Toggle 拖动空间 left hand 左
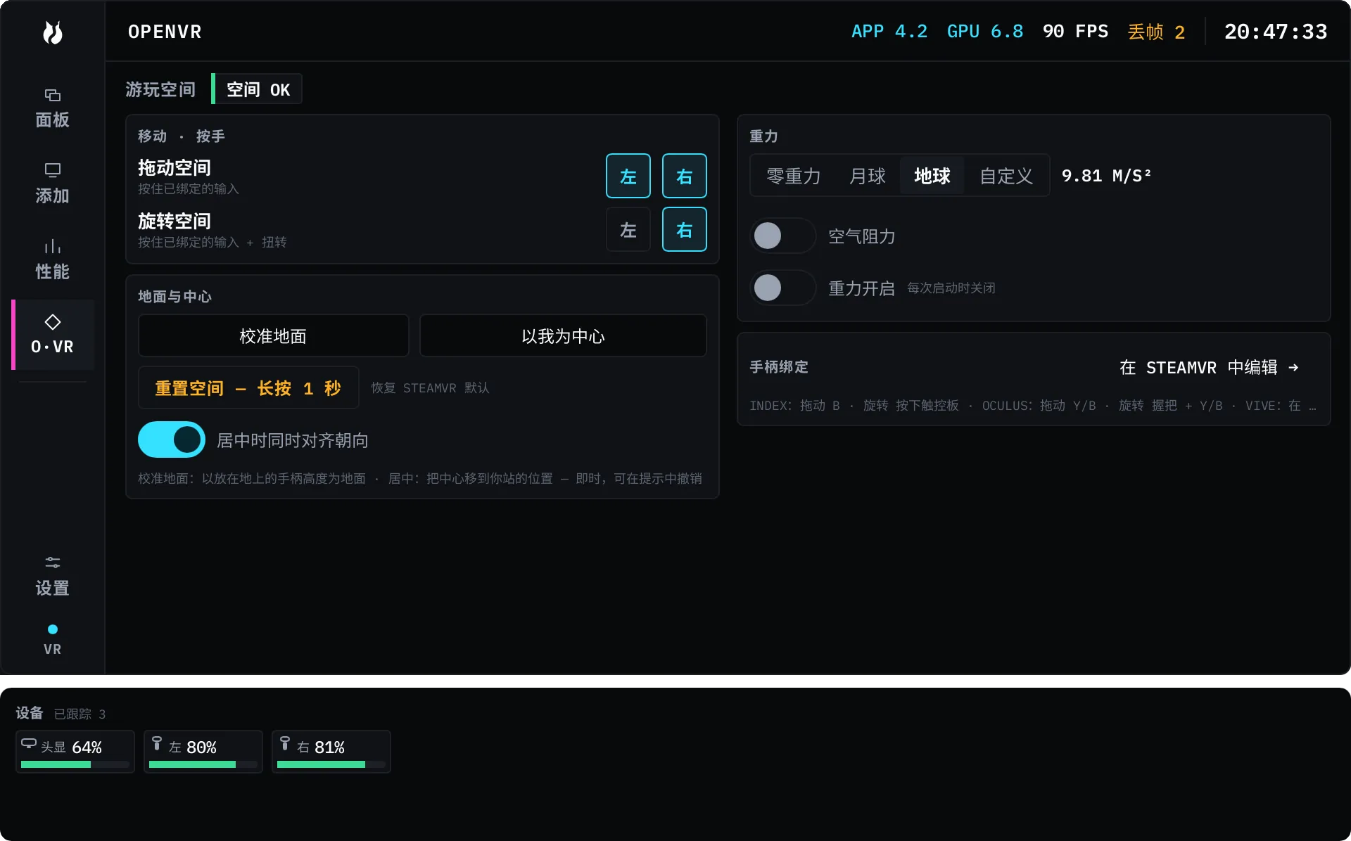The image size is (1351, 841). click(x=628, y=176)
